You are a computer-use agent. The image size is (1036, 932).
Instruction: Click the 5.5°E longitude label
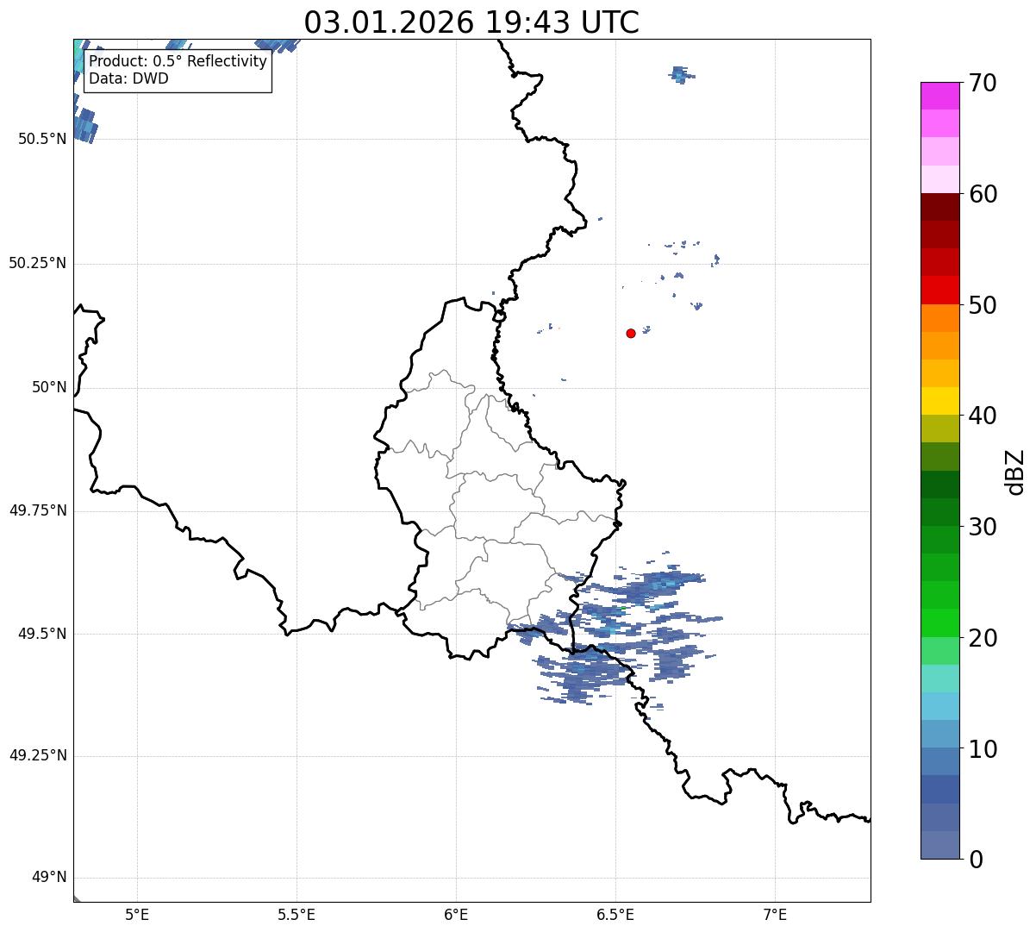tap(296, 915)
